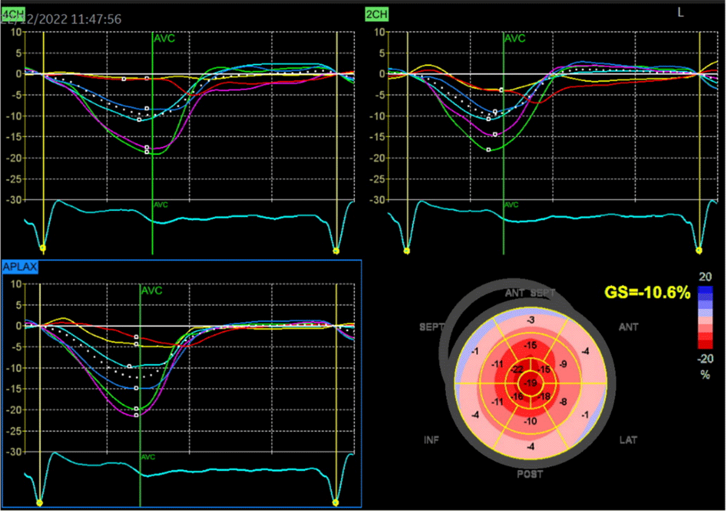This screenshot has width=726, height=511.
Task: Click the SEPT wall label on bull's-eye
Action: tap(431, 327)
